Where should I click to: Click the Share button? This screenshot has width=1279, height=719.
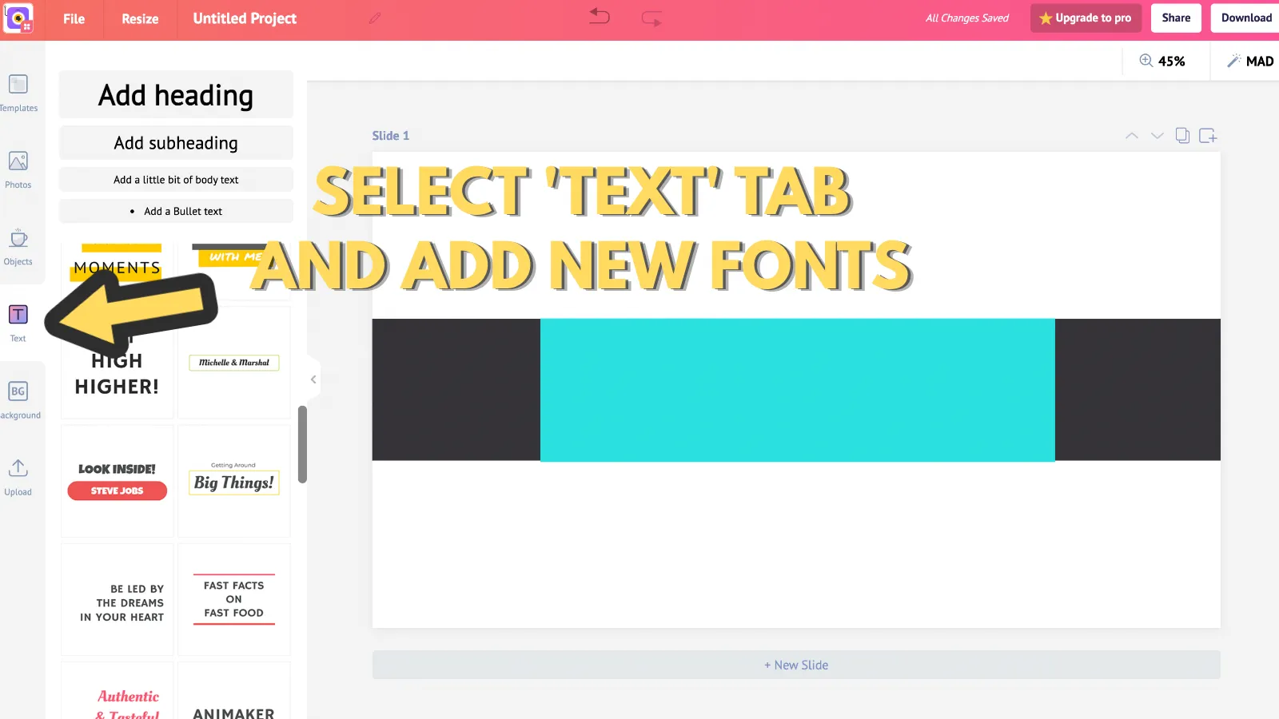(x=1176, y=18)
